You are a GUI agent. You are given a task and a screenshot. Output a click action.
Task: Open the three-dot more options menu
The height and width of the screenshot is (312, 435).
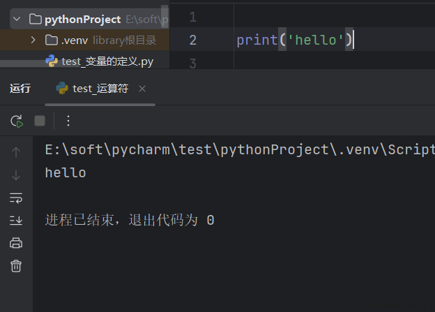point(68,121)
